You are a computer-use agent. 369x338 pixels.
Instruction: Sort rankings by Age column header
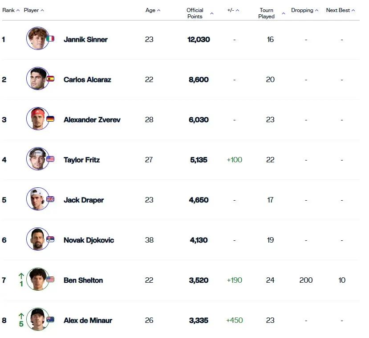153,10
